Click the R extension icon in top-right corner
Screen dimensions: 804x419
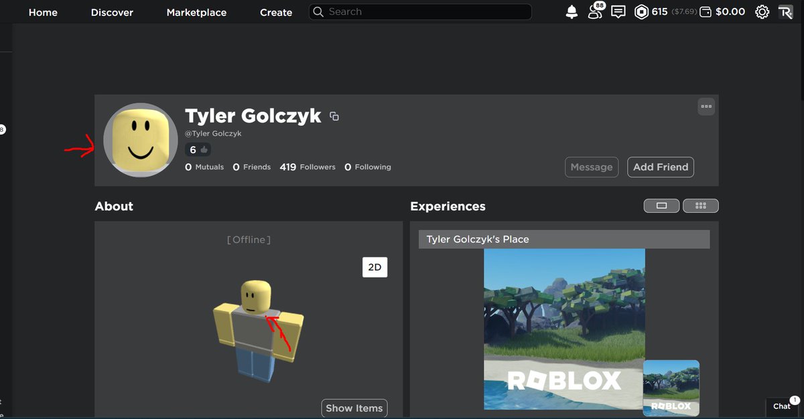click(x=785, y=12)
